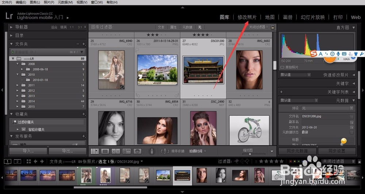Rotate photo 26 clockwise
The width and height of the screenshot is (365, 194).
click(177, 95)
